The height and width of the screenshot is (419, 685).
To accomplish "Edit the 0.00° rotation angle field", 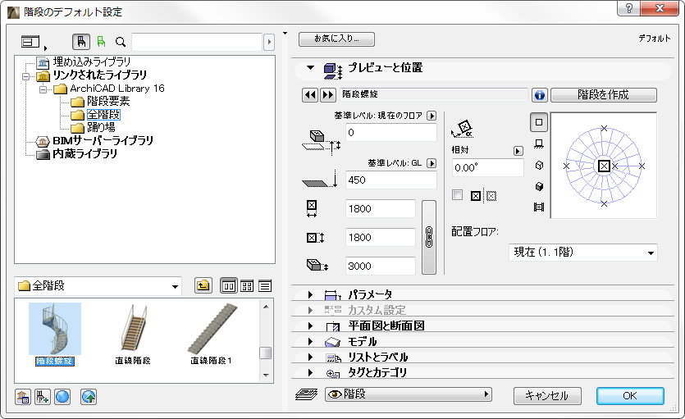I will pos(487,167).
